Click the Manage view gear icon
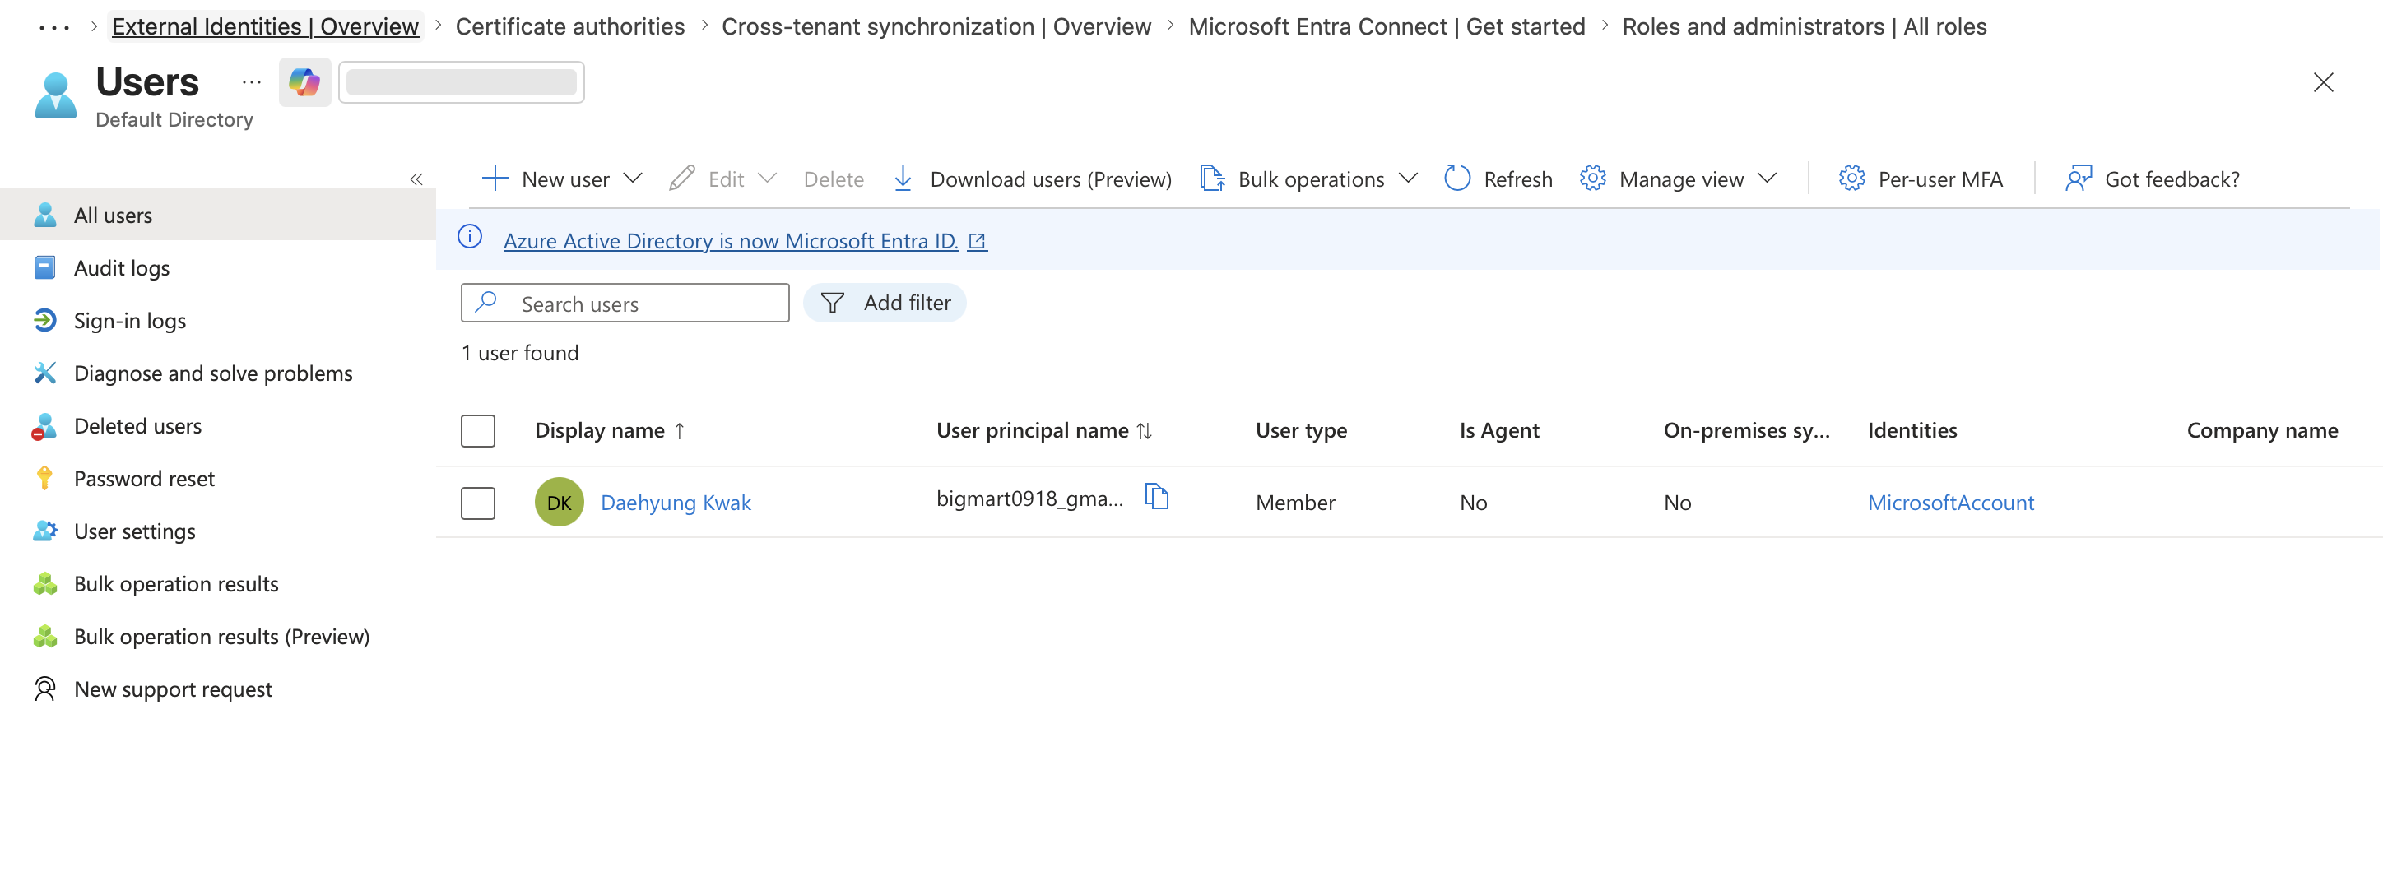Image resolution: width=2383 pixels, height=895 pixels. click(x=1592, y=179)
